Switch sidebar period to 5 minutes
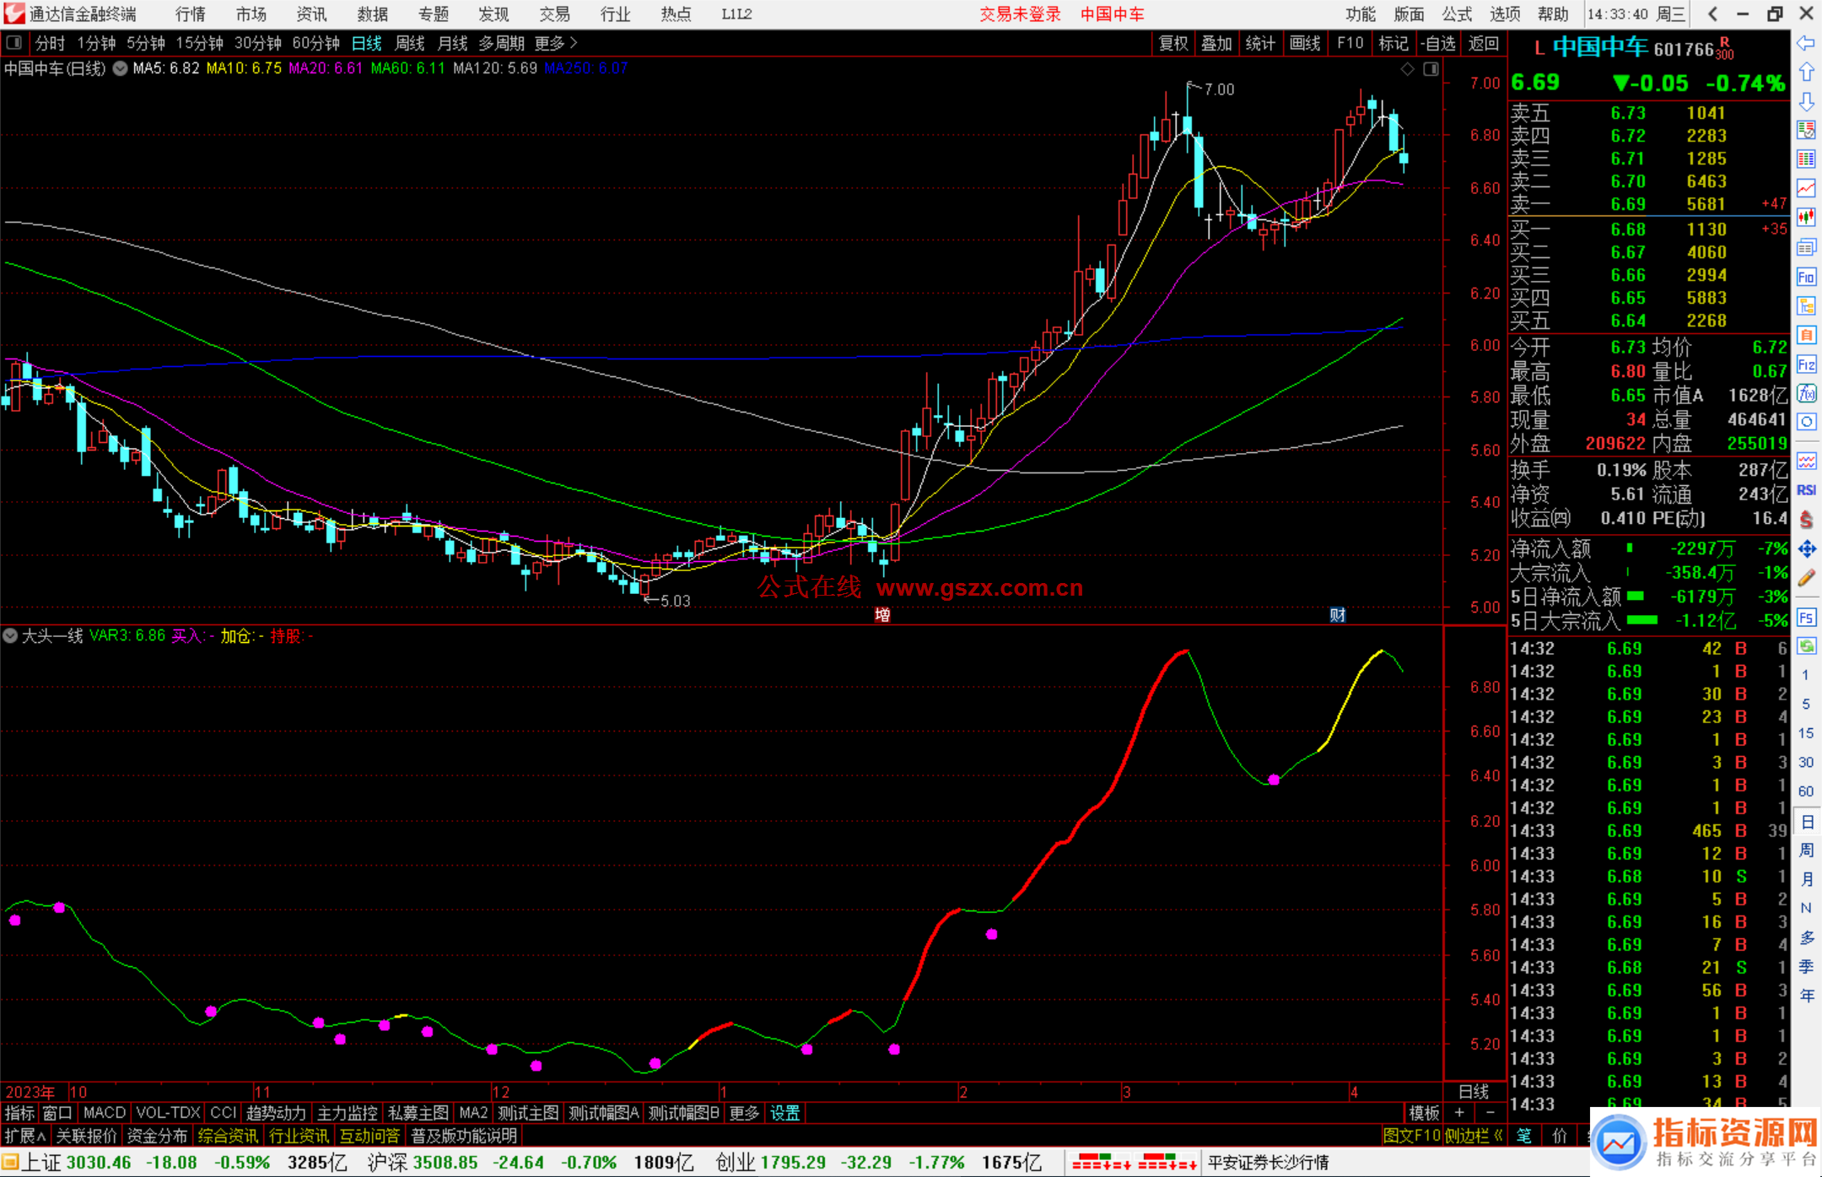Image resolution: width=1822 pixels, height=1177 pixels. 1805,704
